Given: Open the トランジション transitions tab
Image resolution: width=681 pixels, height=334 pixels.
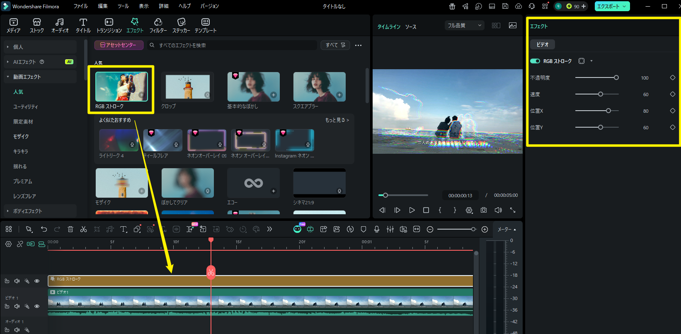Looking at the screenshot, I should (x=109, y=25).
